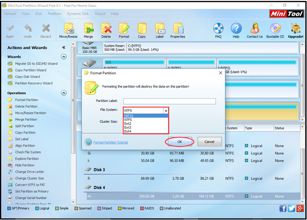Open the Facebook share icon

click(283, 208)
